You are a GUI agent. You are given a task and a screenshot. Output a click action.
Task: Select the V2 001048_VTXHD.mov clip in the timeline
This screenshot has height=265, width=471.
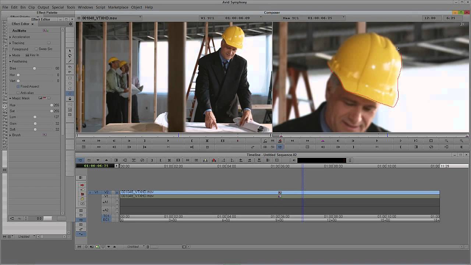click(x=280, y=192)
